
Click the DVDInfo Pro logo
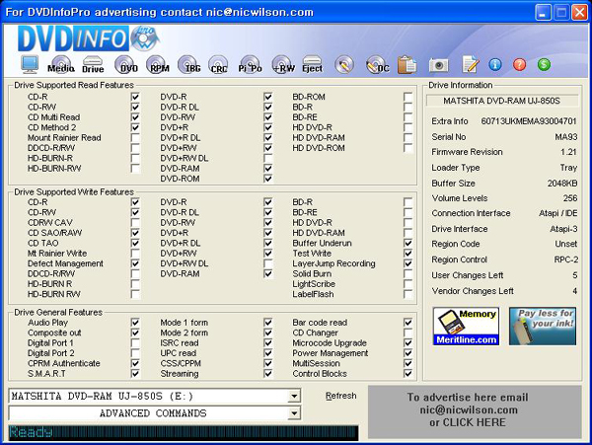pos(89,38)
